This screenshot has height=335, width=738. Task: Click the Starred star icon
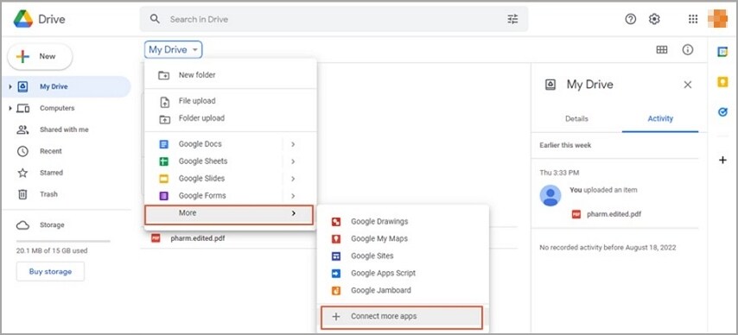[x=22, y=173]
